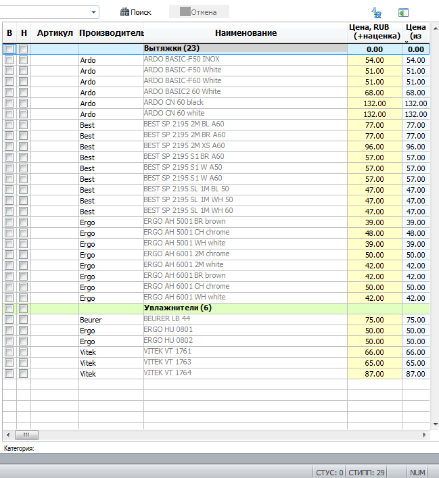Tick the Н checkbox for BEURER LB 44
The image size is (439, 478).
click(23, 320)
